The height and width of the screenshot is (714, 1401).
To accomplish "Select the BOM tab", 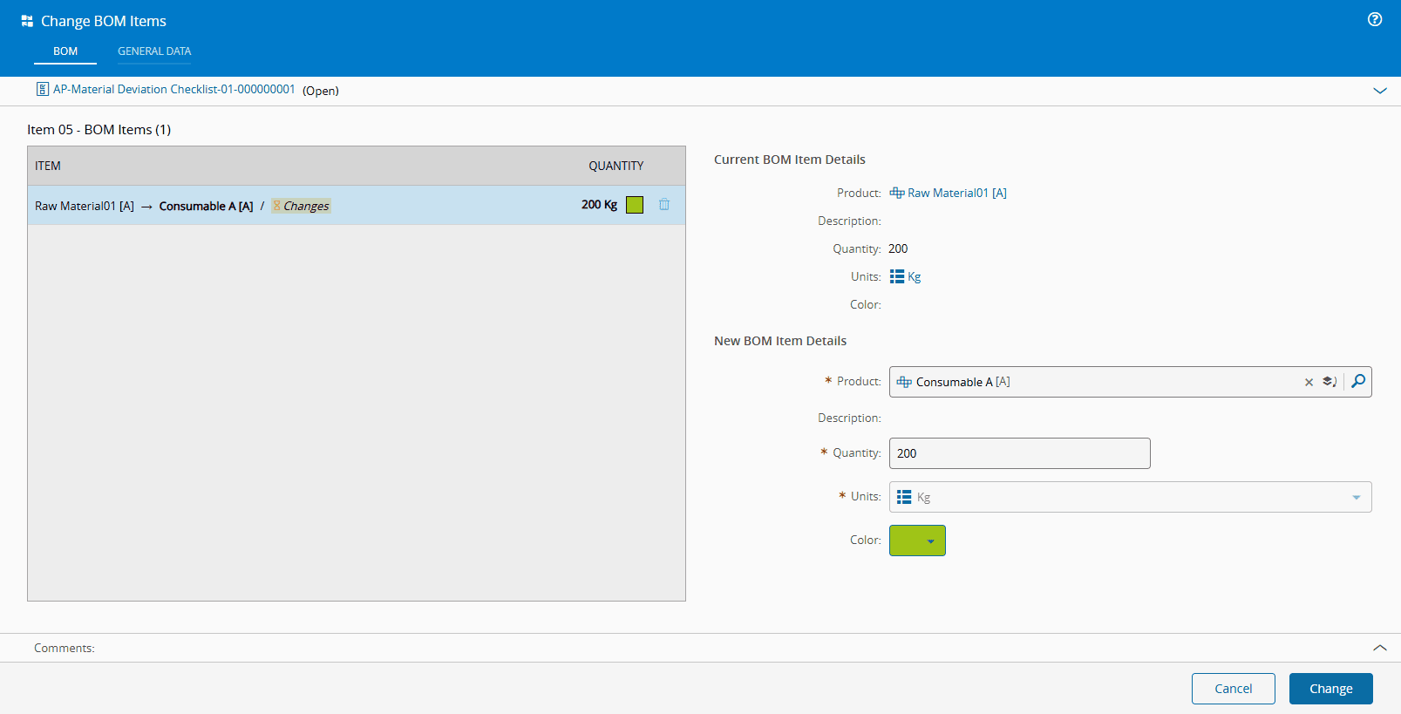I will coord(65,51).
